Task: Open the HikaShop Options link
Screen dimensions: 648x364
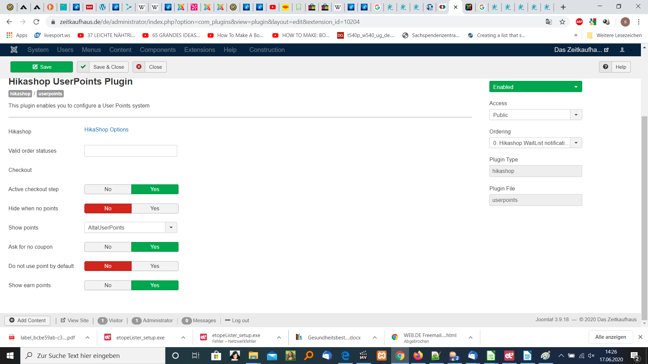Action: 106,129
